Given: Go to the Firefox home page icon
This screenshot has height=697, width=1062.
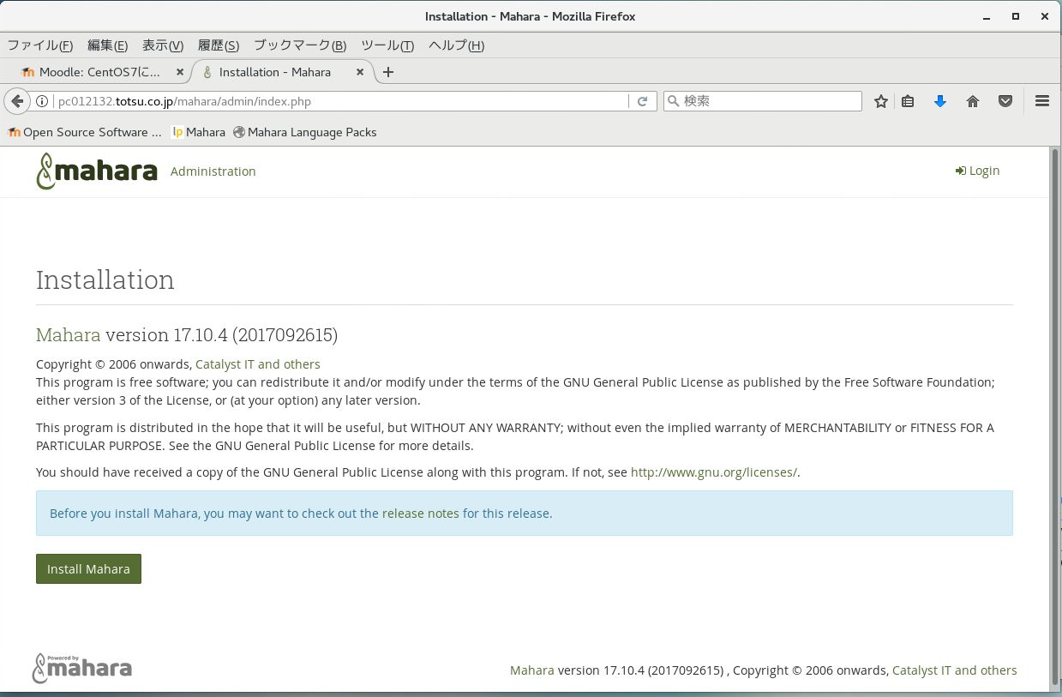Looking at the screenshot, I should pyautogui.click(x=973, y=101).
